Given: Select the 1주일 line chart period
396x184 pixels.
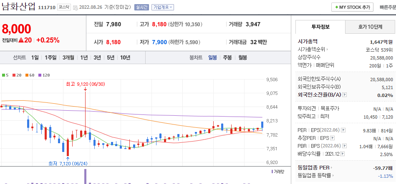Looking at the screenshot, I should (50, 57).
